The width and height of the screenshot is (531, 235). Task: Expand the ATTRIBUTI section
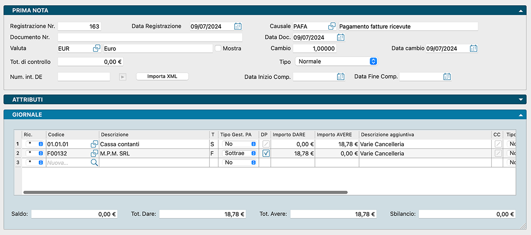pyautogui.click(x=521, y=100)
